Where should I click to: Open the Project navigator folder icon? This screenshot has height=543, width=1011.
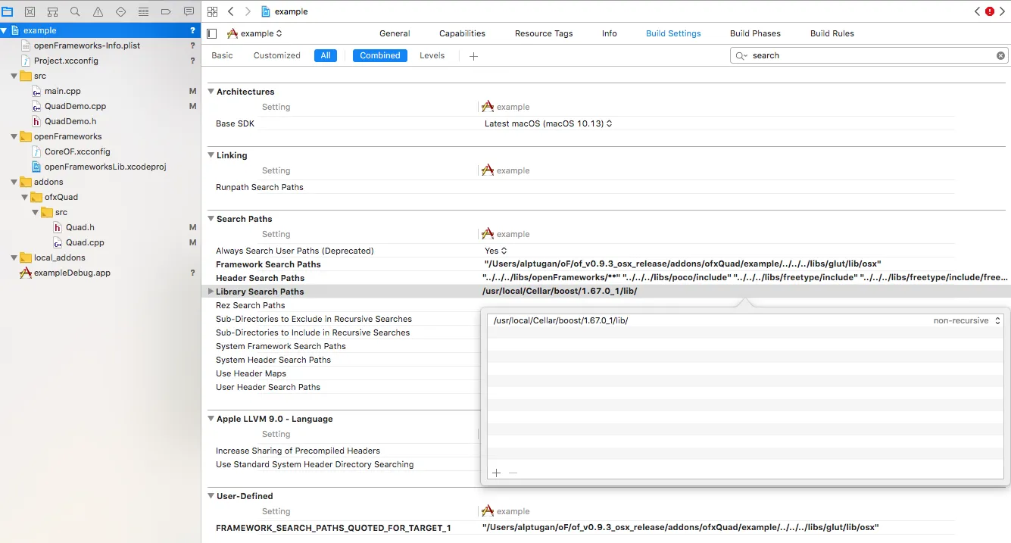pyautogui.click(x=7, y=12)
